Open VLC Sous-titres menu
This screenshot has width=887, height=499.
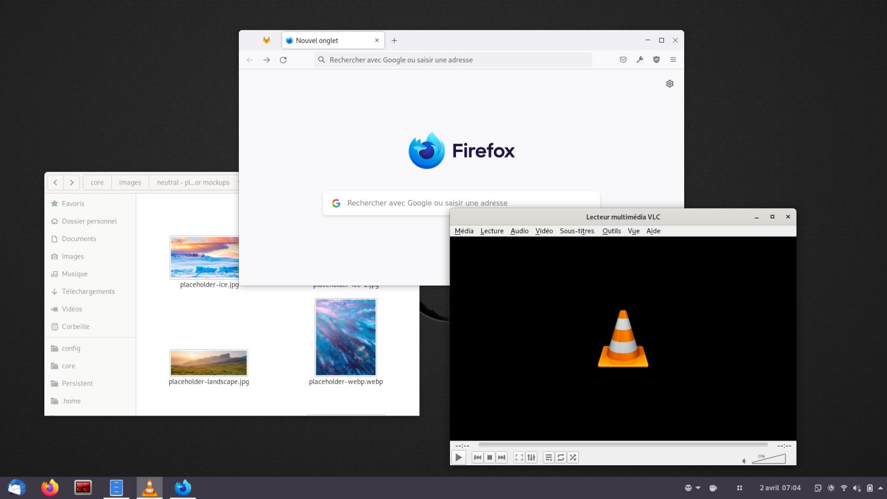pos(577,231)
